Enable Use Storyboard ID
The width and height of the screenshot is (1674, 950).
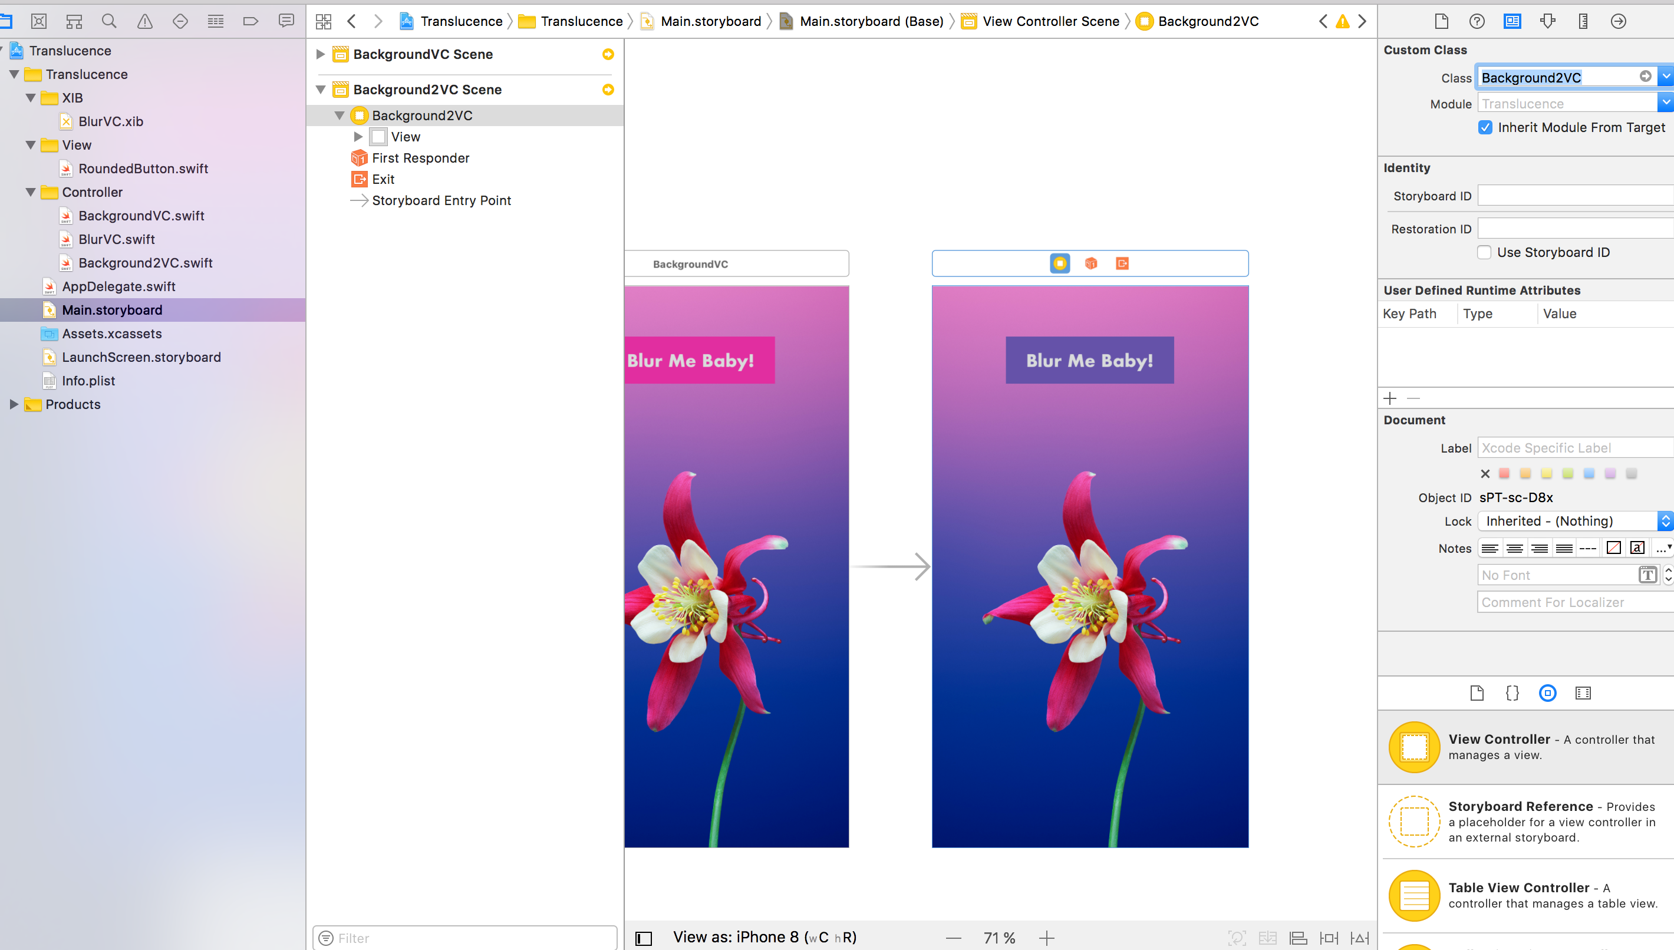point(1485,252)
